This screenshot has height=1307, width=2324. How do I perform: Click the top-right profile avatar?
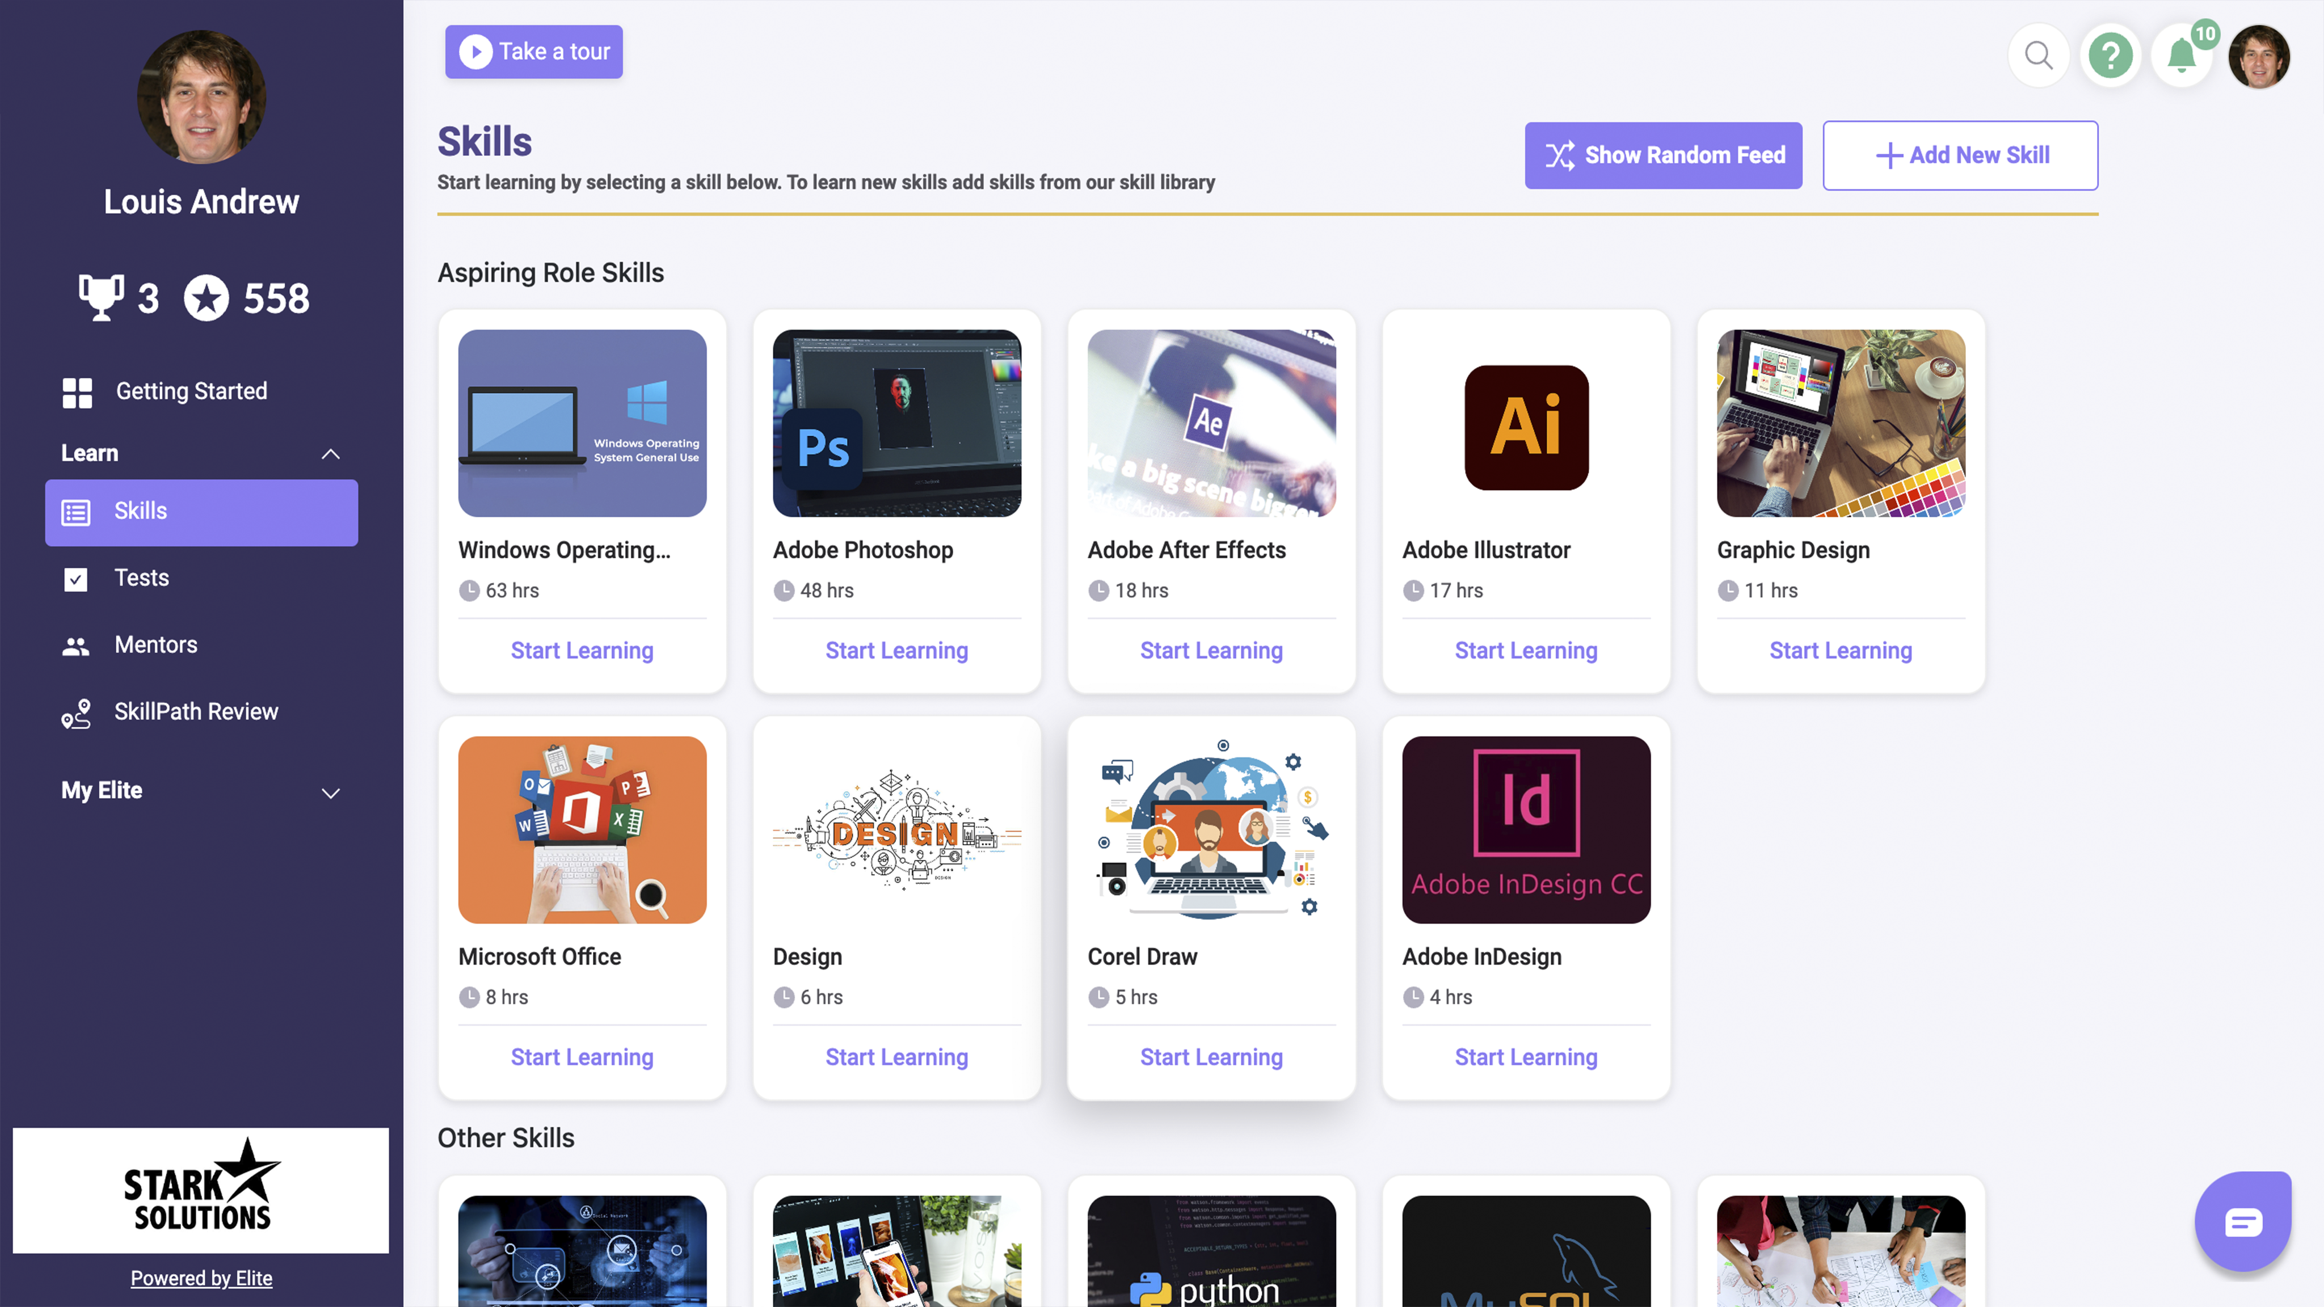(x=2258, y=56)
